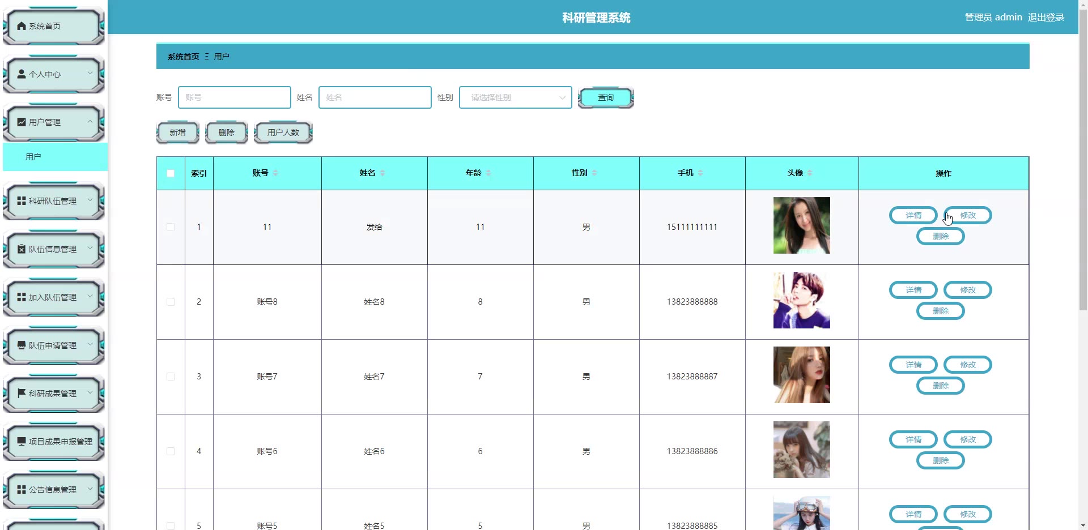
Task: Sort table by 头像 column arrows
Action: 810,173
